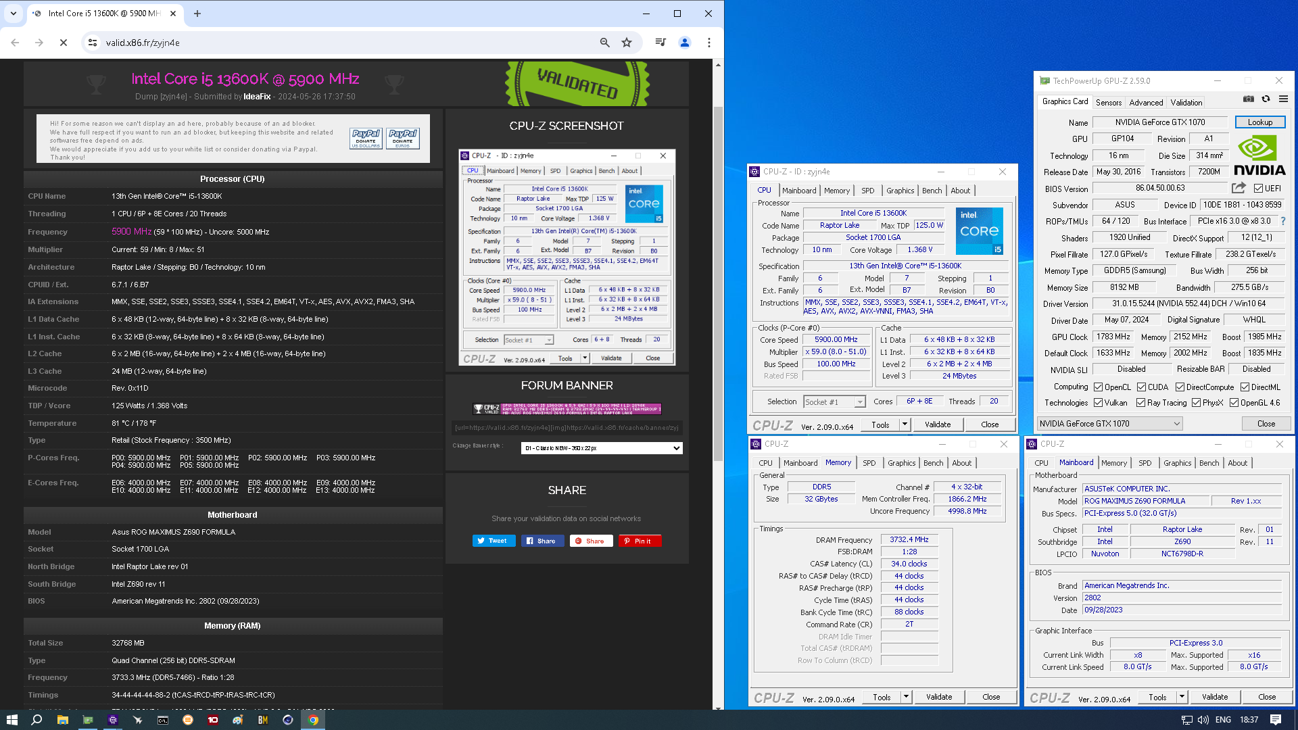Click the Chrome forward arrow
Viewport: 1298px width, 730px height.
39,43
